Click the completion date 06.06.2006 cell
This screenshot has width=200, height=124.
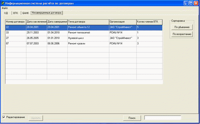point(57,44)
